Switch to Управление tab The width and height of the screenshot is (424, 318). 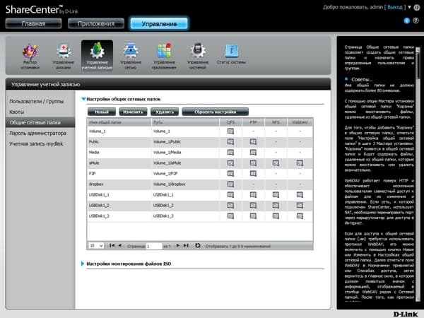tap(159, 24)
